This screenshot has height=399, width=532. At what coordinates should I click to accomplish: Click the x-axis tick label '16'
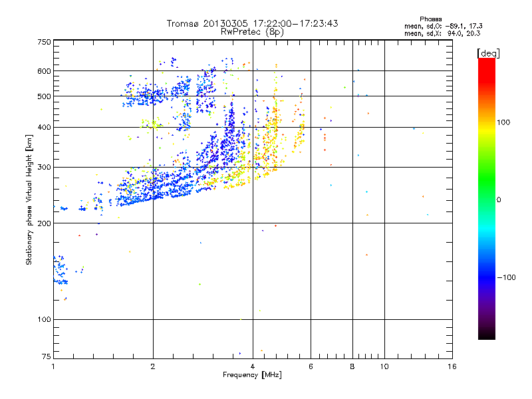click(452, 366)
